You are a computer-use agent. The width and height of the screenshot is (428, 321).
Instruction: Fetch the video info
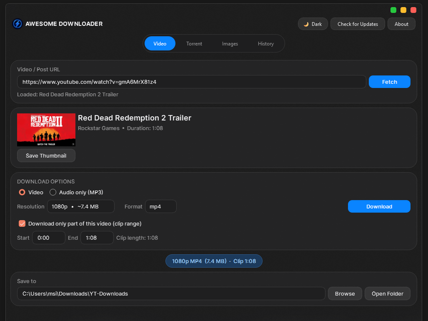389,82
